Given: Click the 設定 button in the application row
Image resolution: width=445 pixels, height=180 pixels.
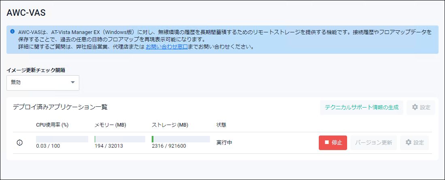Looking at the screenshot, I should pos(414,142).
